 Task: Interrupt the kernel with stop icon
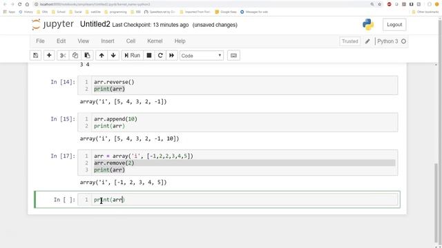149,55
